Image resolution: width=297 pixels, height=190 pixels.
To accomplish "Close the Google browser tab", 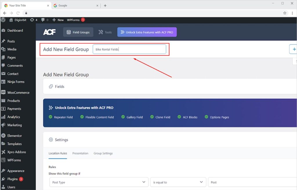I will (97, 6).
